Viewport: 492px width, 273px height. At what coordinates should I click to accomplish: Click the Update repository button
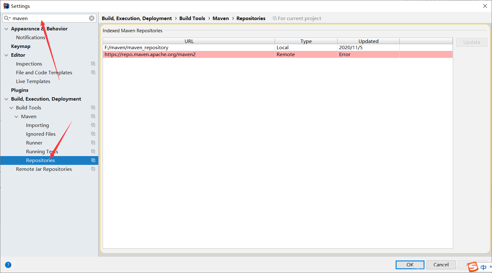point(472,42)
